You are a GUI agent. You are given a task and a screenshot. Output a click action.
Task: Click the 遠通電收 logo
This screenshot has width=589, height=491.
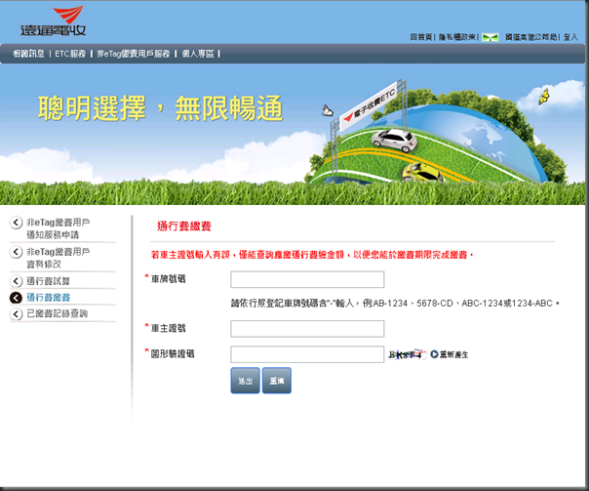click(x=53, y=21)
